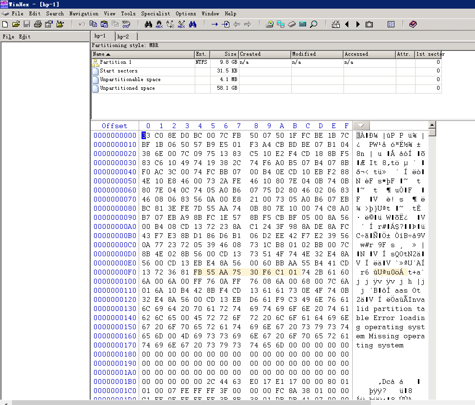Screen dimensions: 475x405
Task: Select the Partition 1 row
Action: (266, 62)
